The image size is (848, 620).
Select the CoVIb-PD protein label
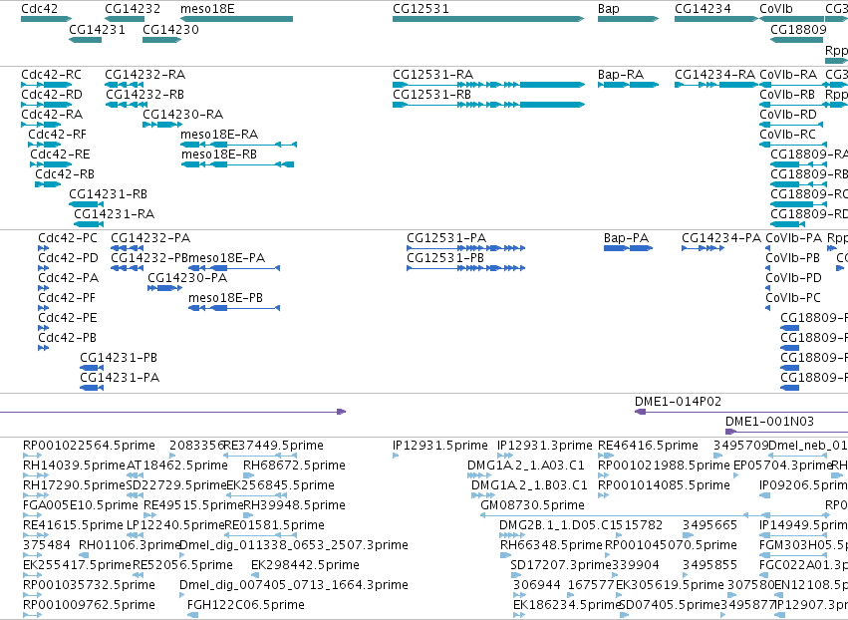[x=793, y=277]
